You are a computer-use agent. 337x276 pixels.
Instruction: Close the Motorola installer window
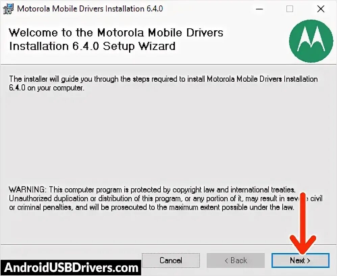pyautogui.click(x=321, y=9)
